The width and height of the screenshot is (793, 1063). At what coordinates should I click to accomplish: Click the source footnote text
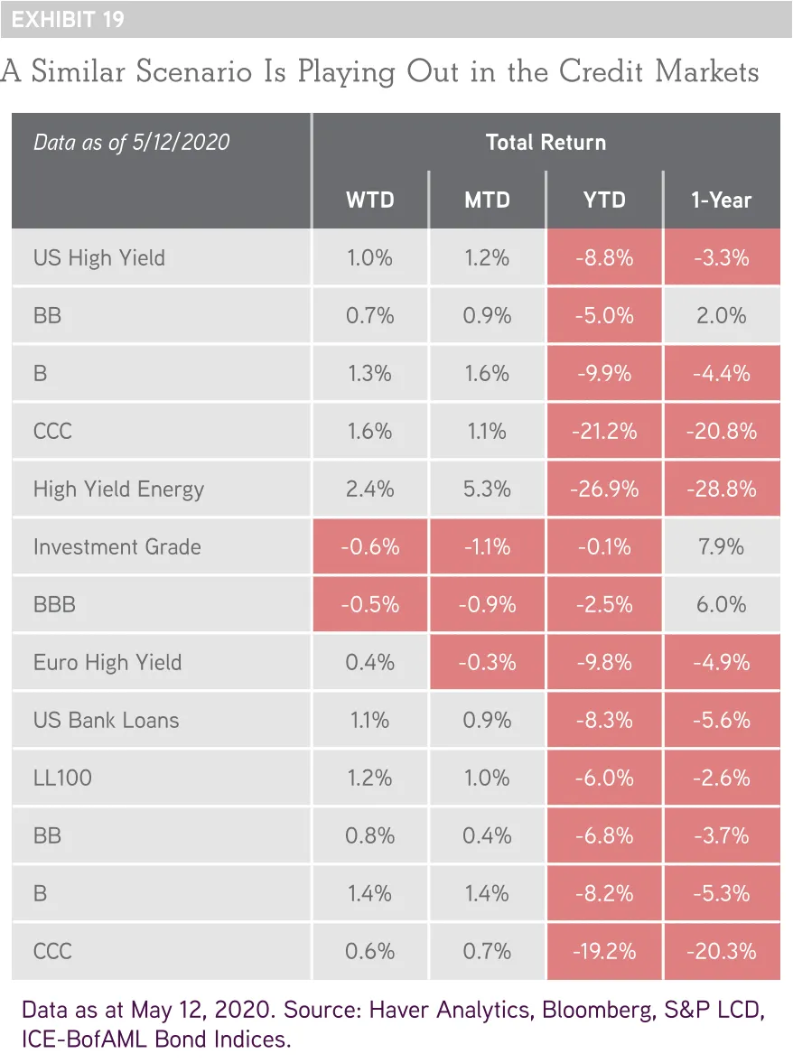[393, 1024]
